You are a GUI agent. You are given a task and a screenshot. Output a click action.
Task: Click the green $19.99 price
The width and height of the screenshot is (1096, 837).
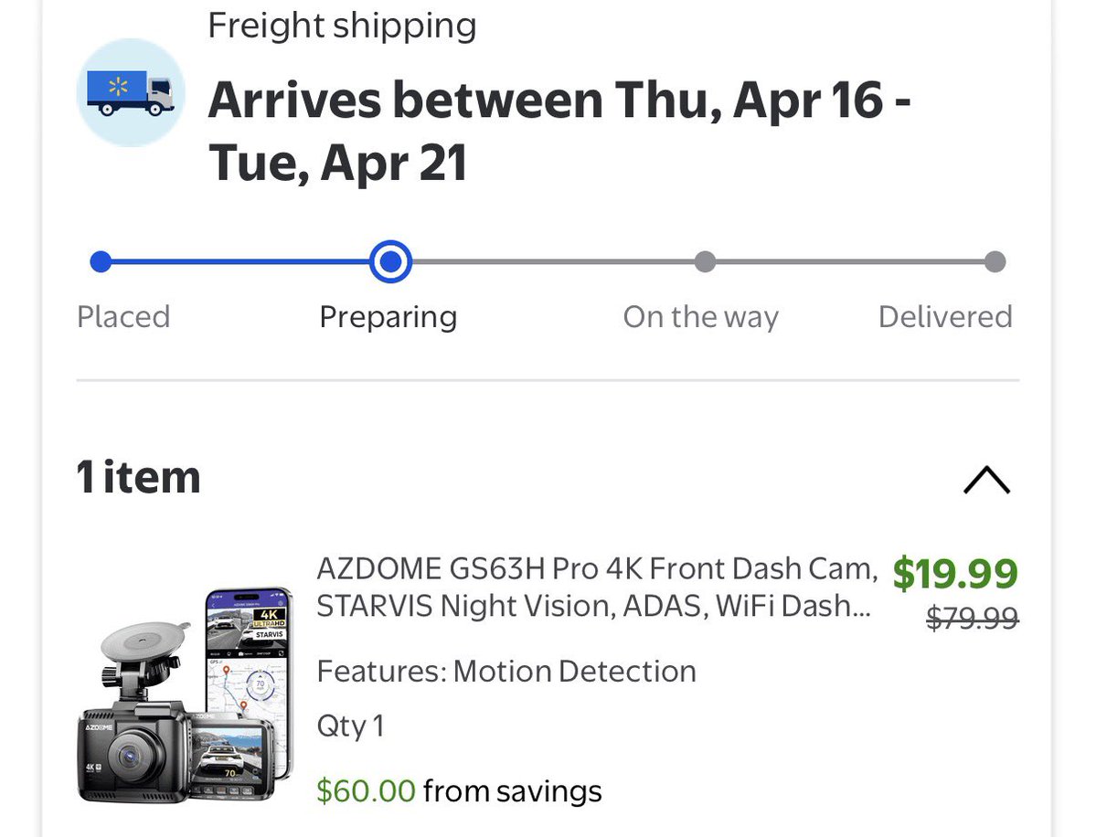pyautogui.click(x=955, y=574)
